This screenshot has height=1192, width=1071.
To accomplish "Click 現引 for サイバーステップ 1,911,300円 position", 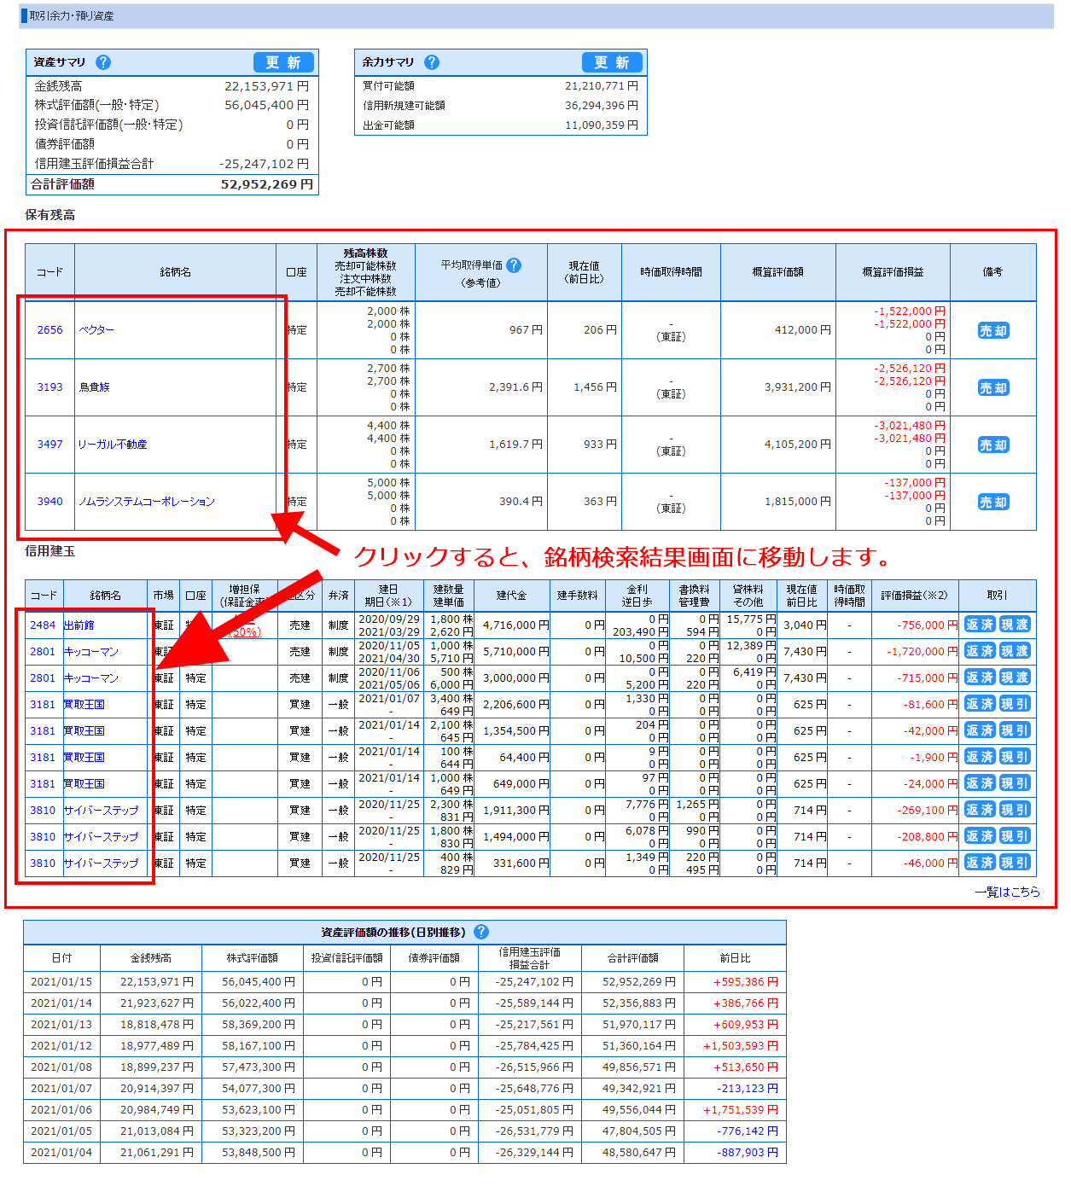I will (x=1016, y=810).
